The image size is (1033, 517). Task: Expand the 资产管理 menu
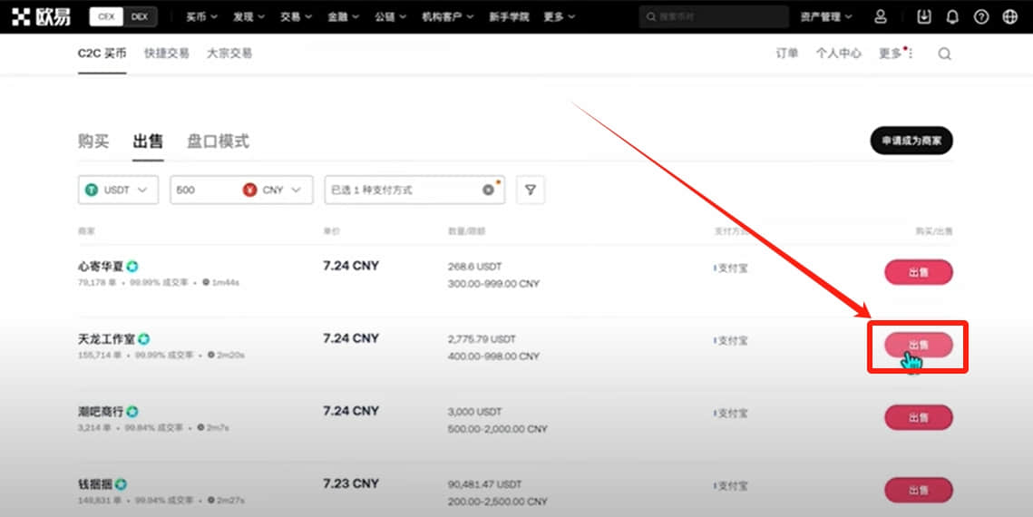[x=825, y=16]
